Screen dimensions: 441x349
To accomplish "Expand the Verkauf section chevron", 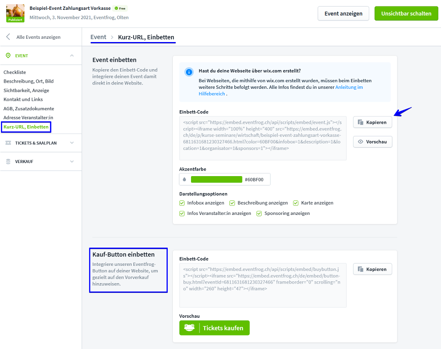I will click(72, 162).
